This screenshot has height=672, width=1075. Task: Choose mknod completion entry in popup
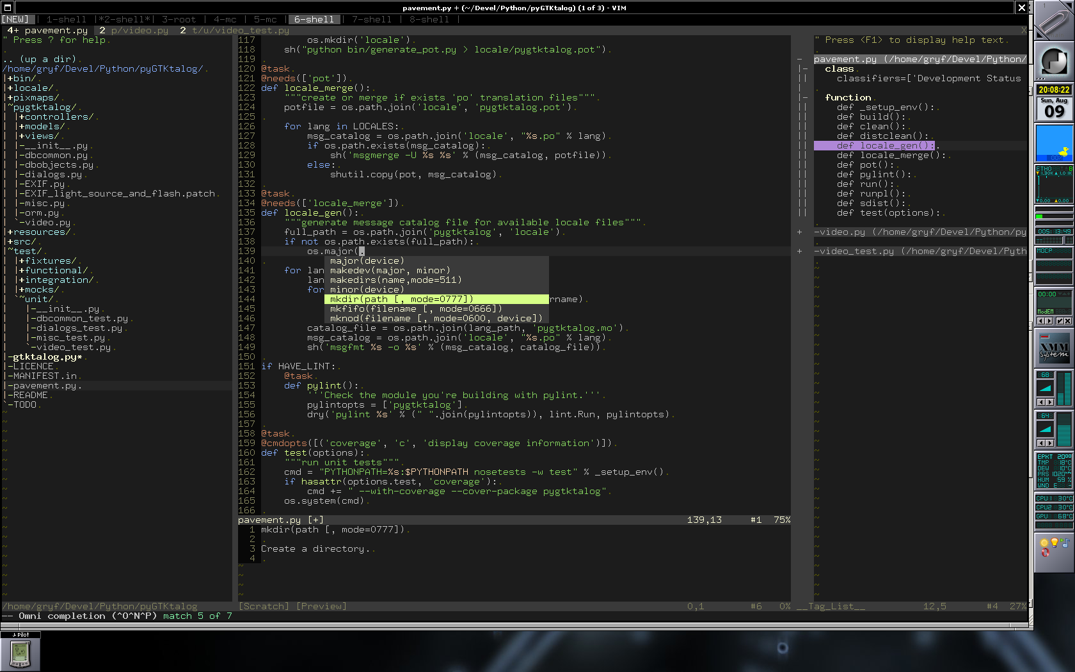[436, 319]
